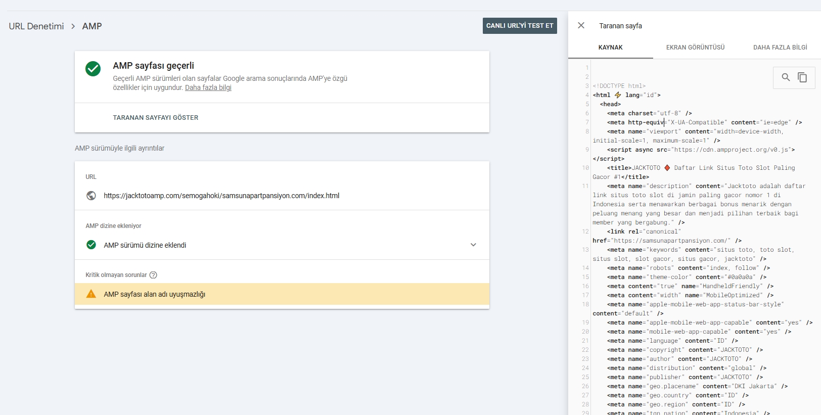This screenshot has width=821, height=415.
Task: Open the AMP sayfası alan adı uyuşmazlığı warning
Action: pyautogui.click(x=282, y=294)
